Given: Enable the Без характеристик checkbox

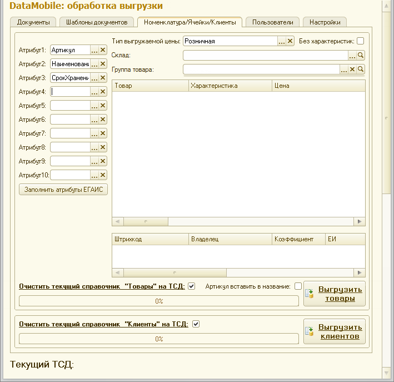Looking at the screenshot, I should (x=360, y=41).
